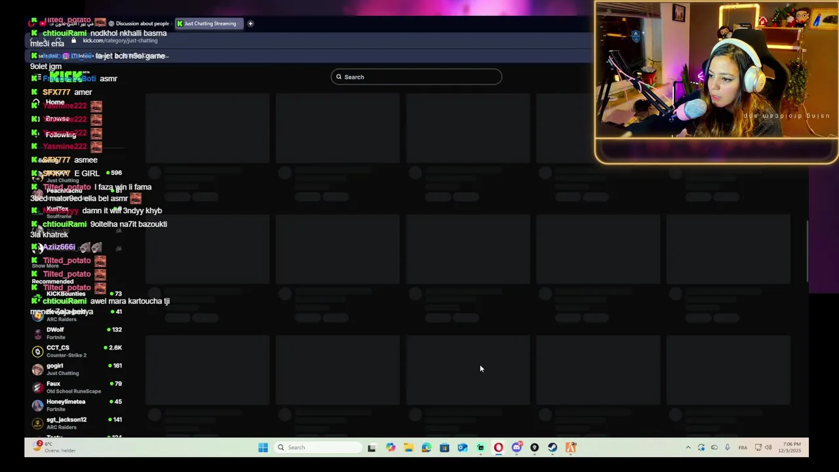This screenshot has width=839, height=472.
Task: Open volume control in tray
Action: pyautogui.click(x=768, y=448)
